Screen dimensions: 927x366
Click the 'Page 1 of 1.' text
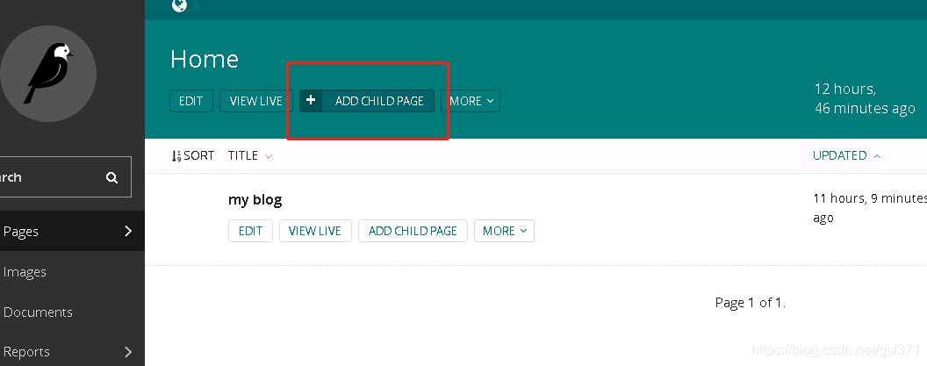(x=751, y=303)
